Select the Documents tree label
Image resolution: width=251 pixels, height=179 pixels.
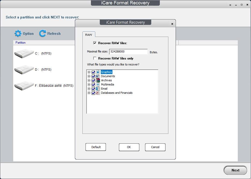point(108,76)
